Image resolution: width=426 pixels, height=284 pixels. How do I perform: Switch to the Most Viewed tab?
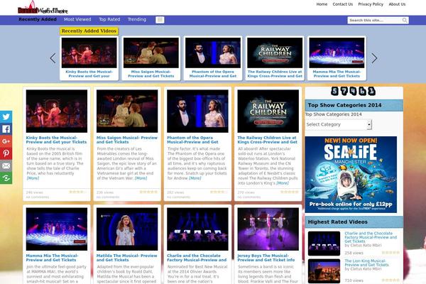(x=77, y=20)
